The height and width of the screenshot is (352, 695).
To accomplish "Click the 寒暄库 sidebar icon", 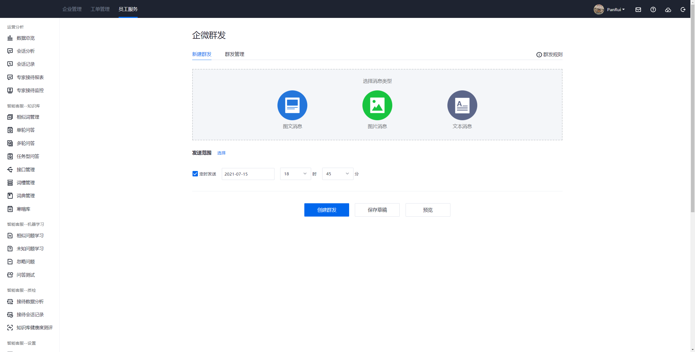I will click(x=10, y=209).
